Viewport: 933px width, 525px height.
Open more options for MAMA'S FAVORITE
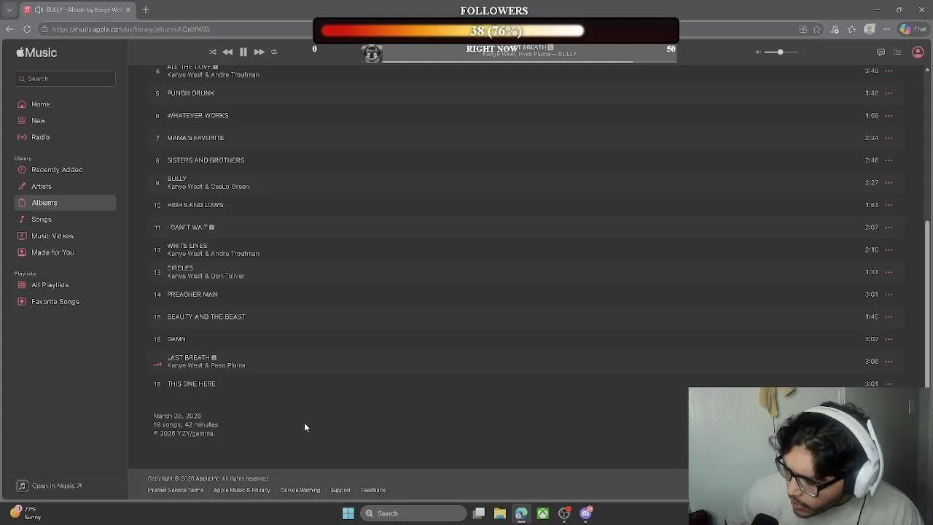(x=889, y=138)
